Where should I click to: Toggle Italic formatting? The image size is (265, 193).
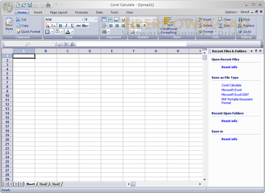tap(66, 26)
